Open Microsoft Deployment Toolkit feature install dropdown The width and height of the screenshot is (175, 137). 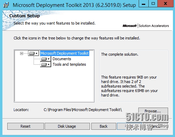click(x=34, y=53)
